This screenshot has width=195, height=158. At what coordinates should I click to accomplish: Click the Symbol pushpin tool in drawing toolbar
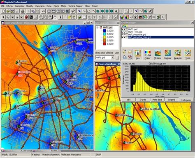click(x=79, y=11)
